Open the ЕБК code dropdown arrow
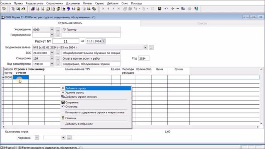The width and height of the screenshot is (265, 149). (x=52, y=53)
